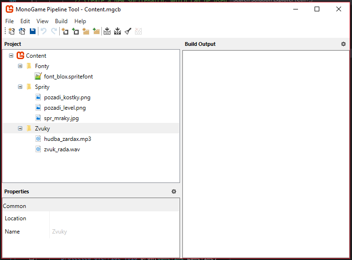Open the View menu
Screen dimensions: 352x260
point(43,21)
